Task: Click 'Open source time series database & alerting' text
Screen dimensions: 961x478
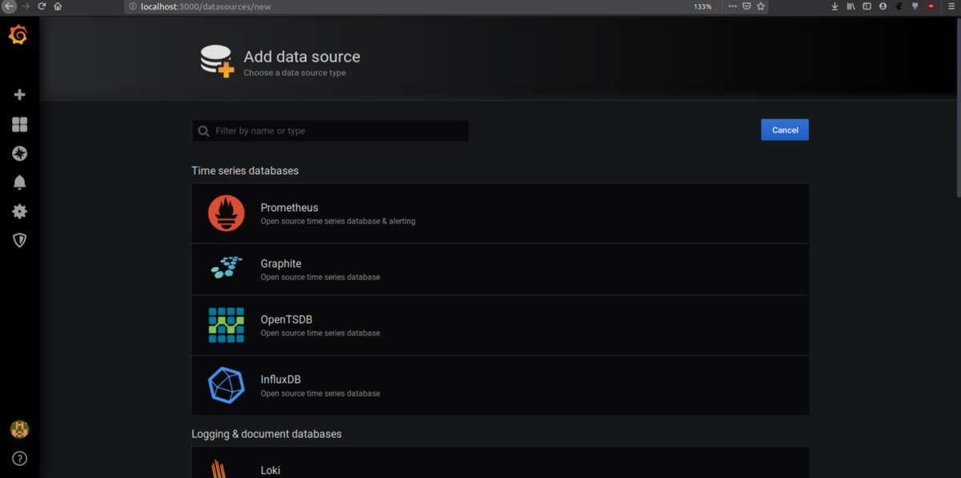Action: (338, 221)
